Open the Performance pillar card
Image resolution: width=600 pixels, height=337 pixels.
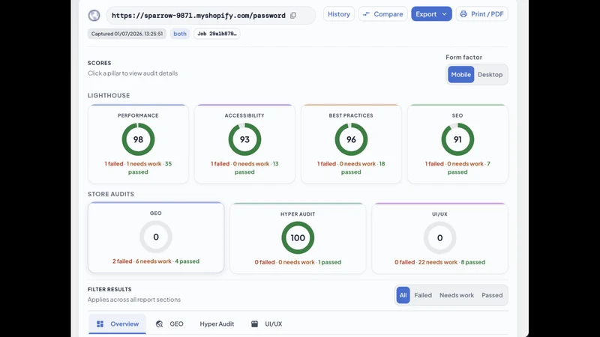click(x=138, y=144)
